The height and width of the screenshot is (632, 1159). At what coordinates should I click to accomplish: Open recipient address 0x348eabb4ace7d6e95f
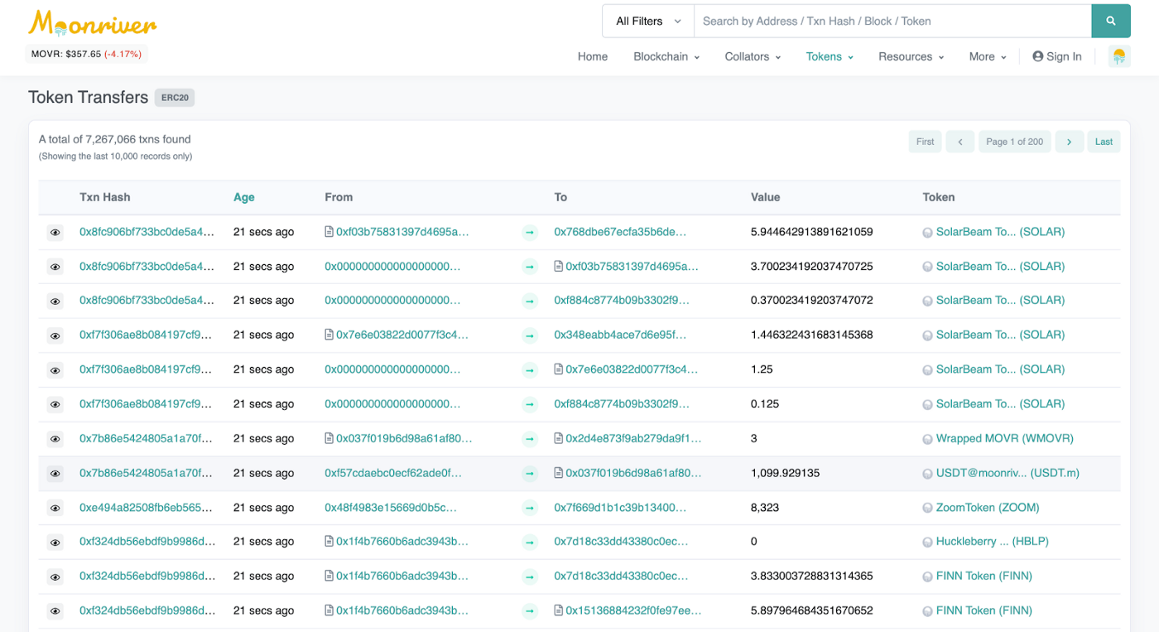[x=620, y=335]
